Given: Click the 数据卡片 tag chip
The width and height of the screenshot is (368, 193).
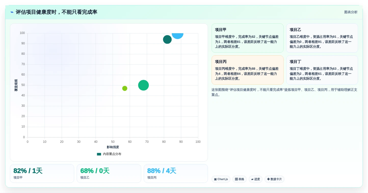Looking at the screenshot, I should tap(274, 179).
